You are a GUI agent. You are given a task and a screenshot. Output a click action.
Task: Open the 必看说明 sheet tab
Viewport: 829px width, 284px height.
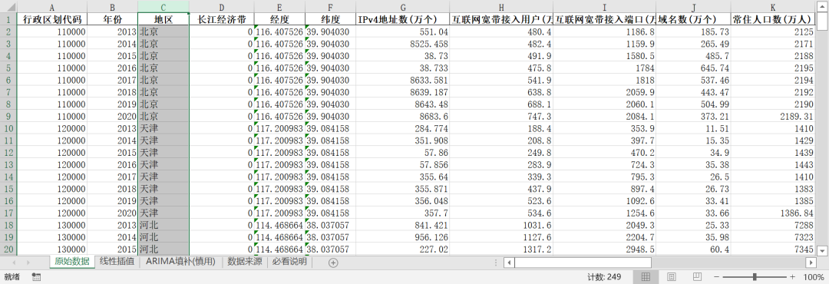click(x=289, y=262)
